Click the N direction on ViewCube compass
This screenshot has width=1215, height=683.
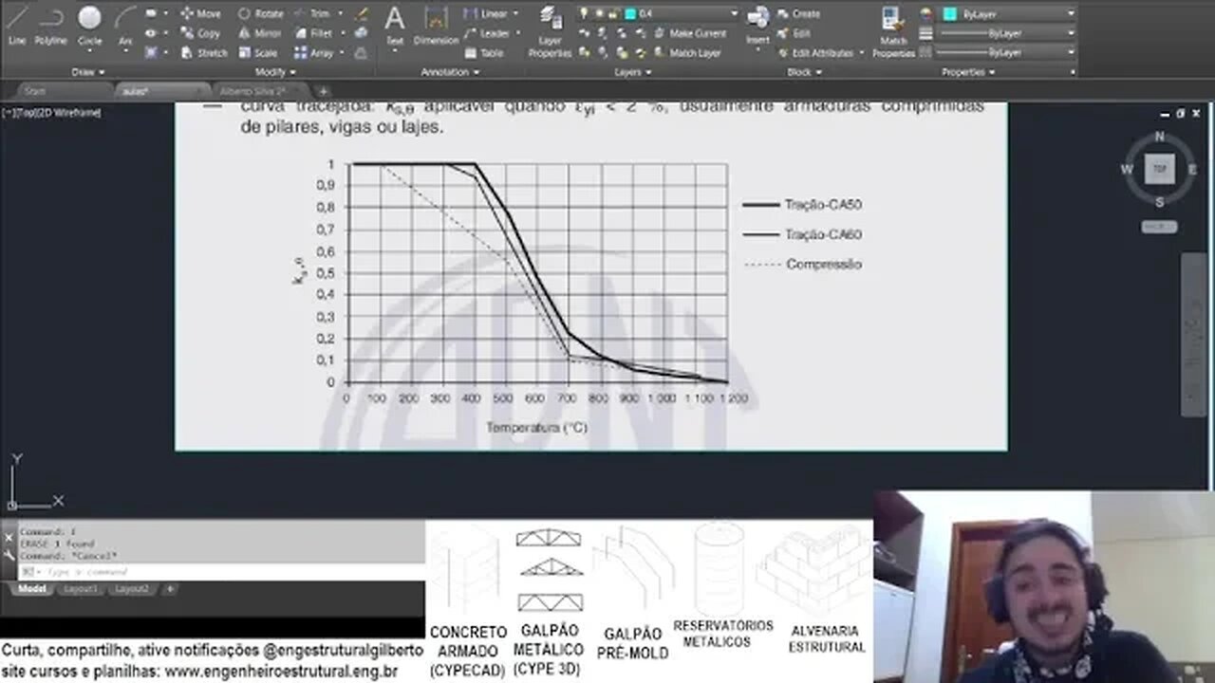coord(1159,137)
